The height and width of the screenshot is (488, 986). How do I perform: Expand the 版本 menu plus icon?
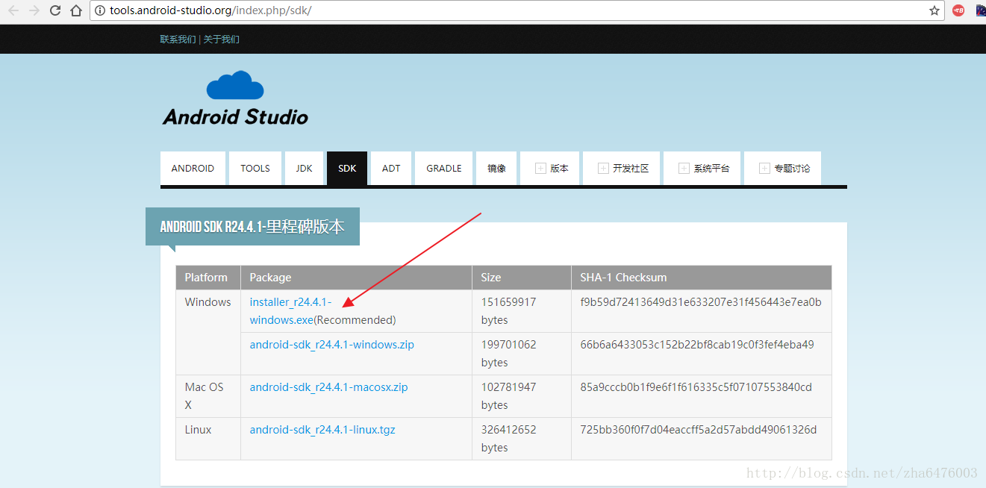(540, 169)
